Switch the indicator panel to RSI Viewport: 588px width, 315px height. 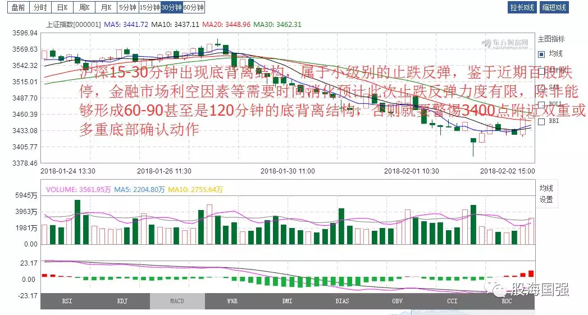point(67,301)
